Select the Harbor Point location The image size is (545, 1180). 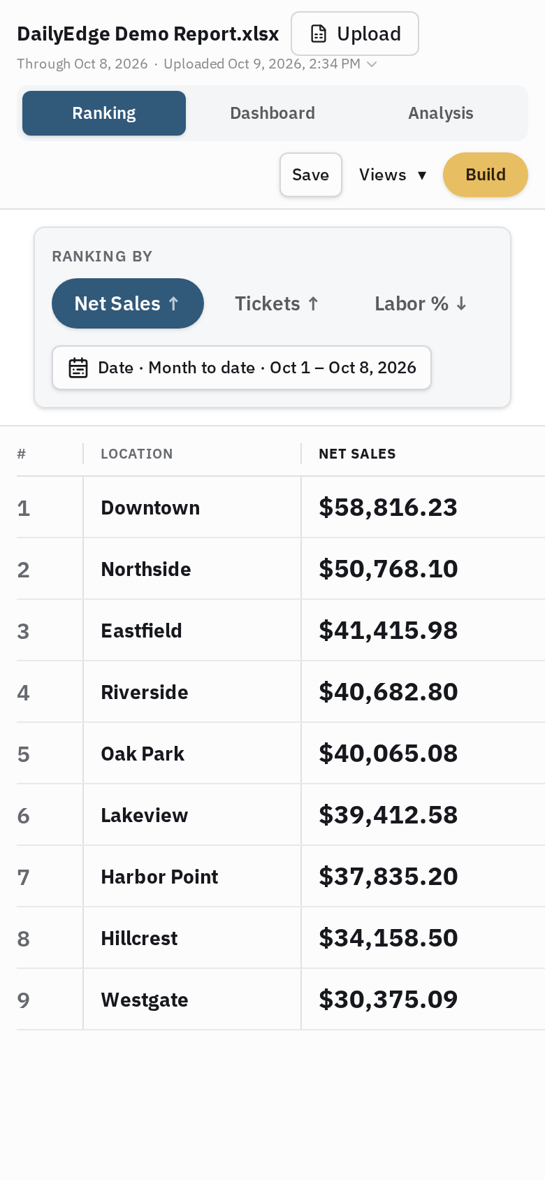tap(159, 877)
